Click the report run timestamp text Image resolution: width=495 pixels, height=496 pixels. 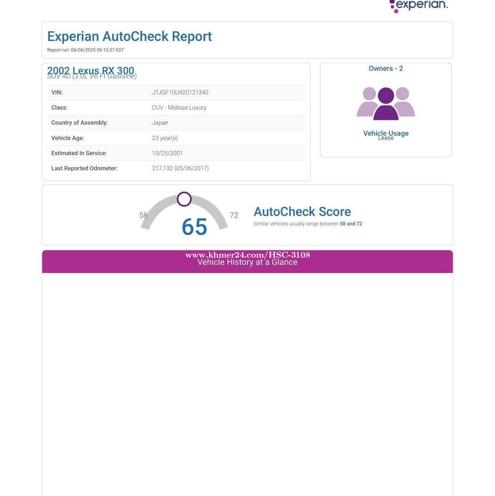click(x=85, y=50)
